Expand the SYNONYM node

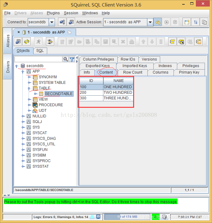(x=29, y=77)
